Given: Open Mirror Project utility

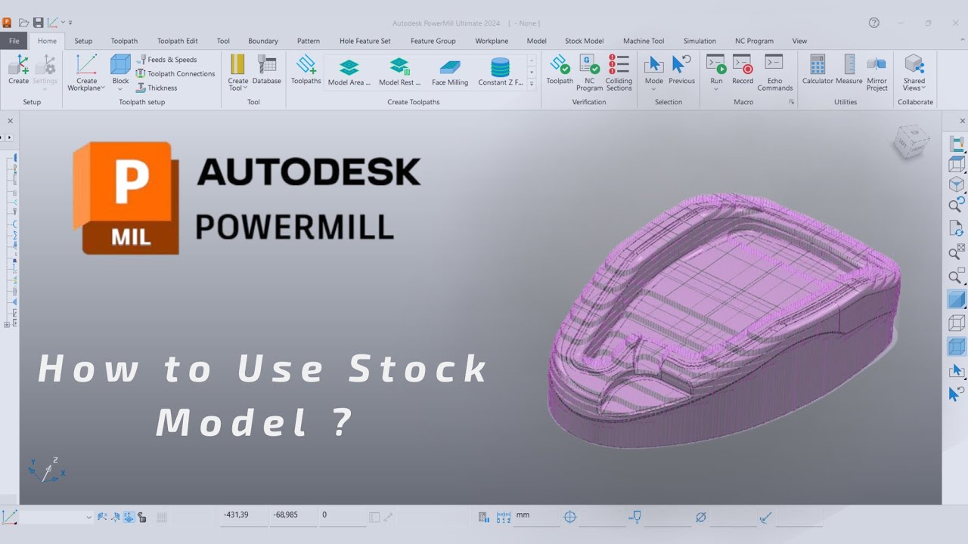Looking at the screenshot, I should pos(876,73).
